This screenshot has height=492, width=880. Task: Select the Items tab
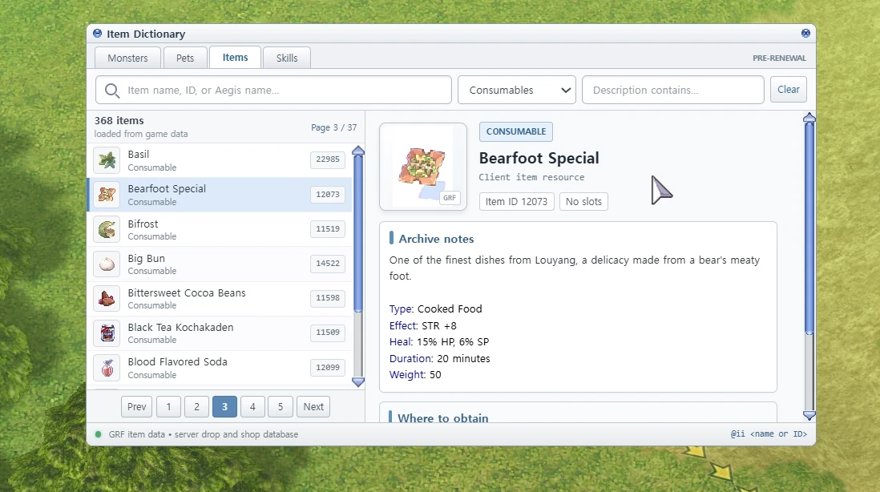point(235,57)
